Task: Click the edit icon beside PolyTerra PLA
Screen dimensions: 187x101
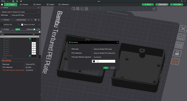Action: [x=19, y=25]
